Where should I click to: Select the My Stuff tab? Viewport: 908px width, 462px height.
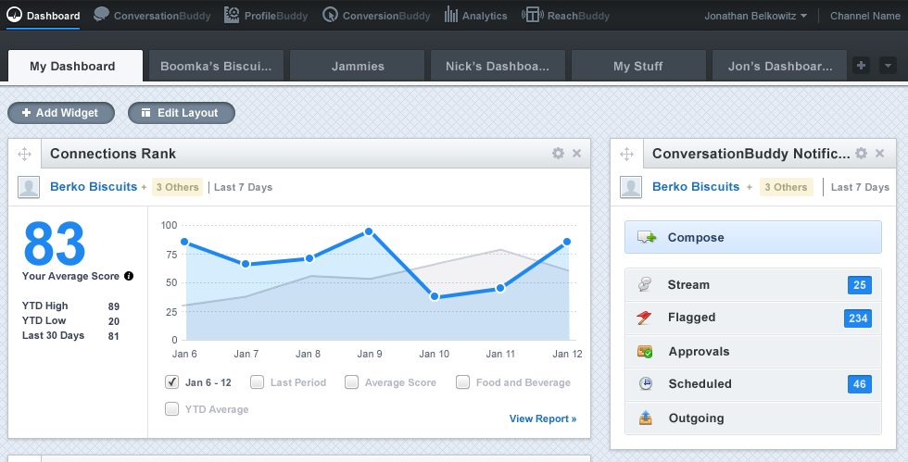pyautogui.click(x=637, y=67)
